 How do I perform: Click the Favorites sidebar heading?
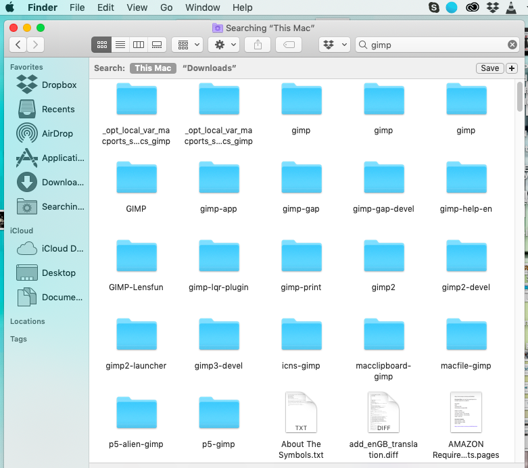[x=26, y=67]
